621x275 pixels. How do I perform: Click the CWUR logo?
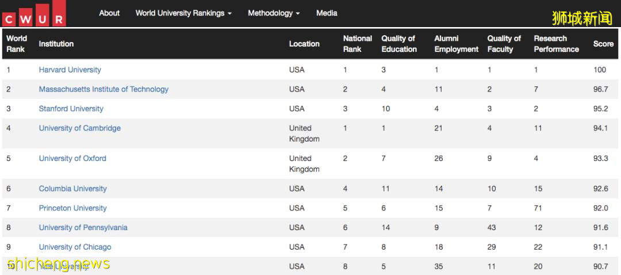34,14
